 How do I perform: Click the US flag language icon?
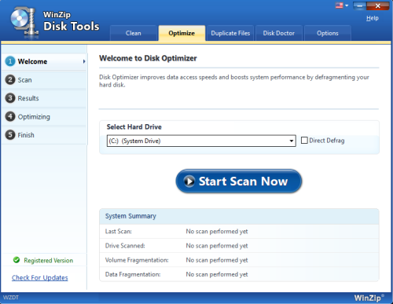pos(339,5)
